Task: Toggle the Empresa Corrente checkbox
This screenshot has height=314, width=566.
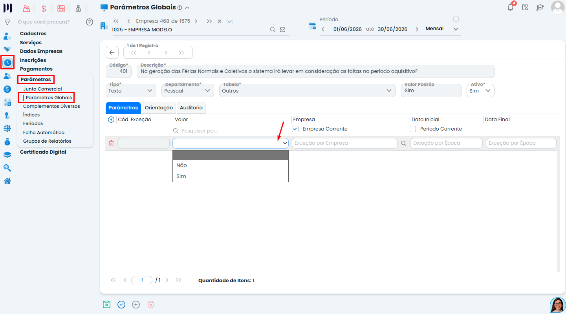Action: 295,129
